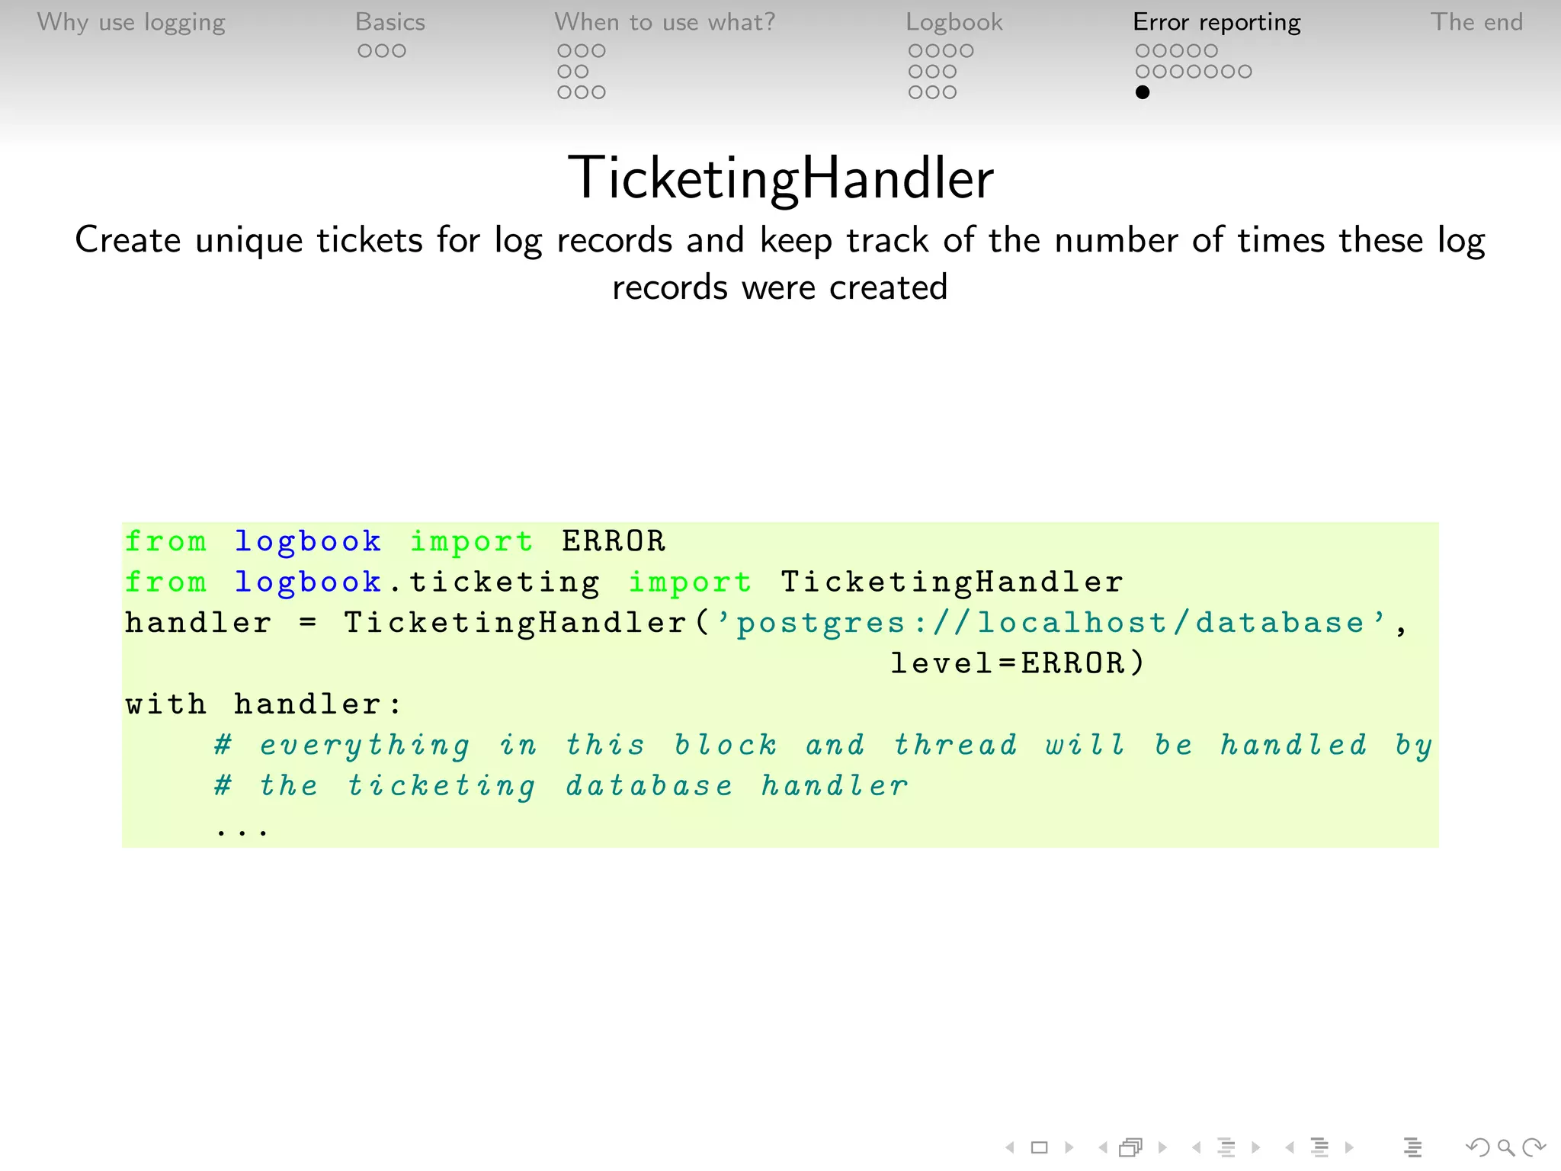1561x1171 pixels.
Task: Advance to next slide arrow beside slide icon
Action: pos(1069,1147)
